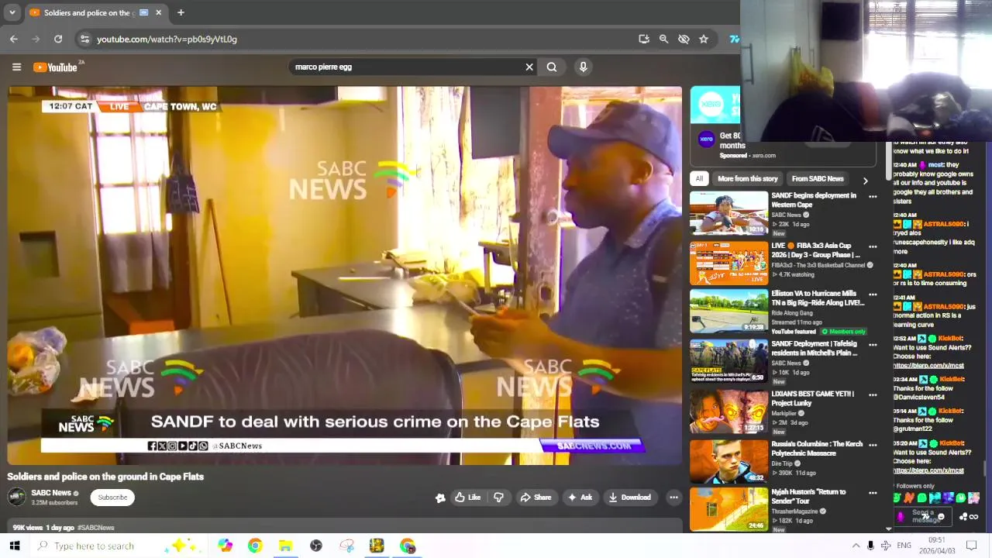Share the video
This screenshot has width=992, height=558.
[536, 498]
